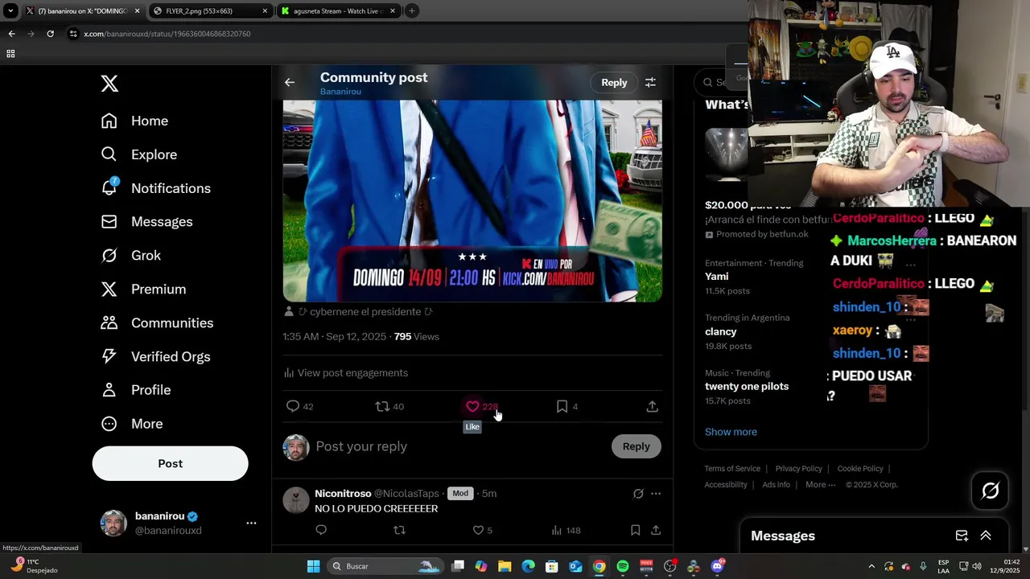Toggle the Like heart on the post
The height and width of the screenshot is (579, 1030).
click(x=472, y=407)
